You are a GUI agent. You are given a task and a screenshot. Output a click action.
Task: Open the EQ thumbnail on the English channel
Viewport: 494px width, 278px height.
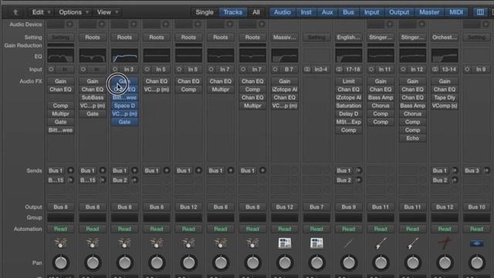click(348, 56)
